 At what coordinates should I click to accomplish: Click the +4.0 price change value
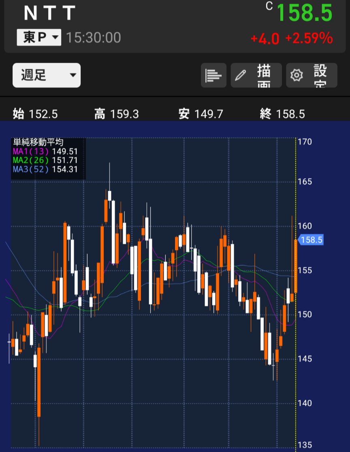click(x=265, y=38)
